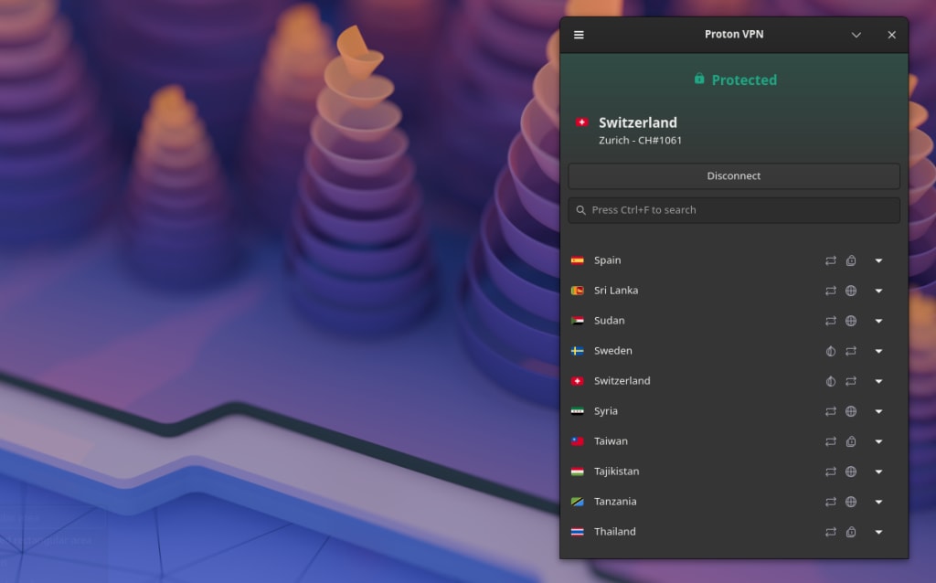This screenshot has height=583, width=936.
Task: Click the magnifier icon in the search box
Action: point(580,210)
